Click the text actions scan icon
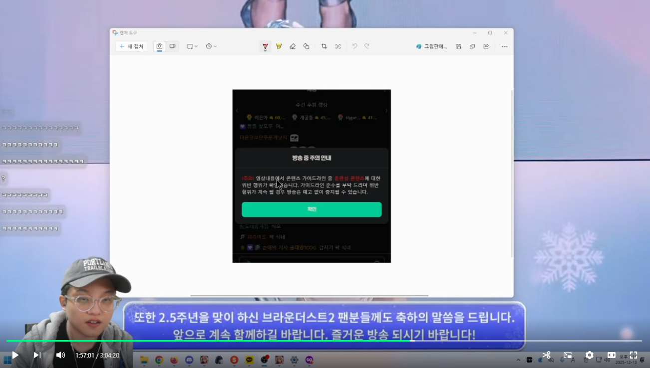Screen dimensions: 650x368 tap(338, 46)
